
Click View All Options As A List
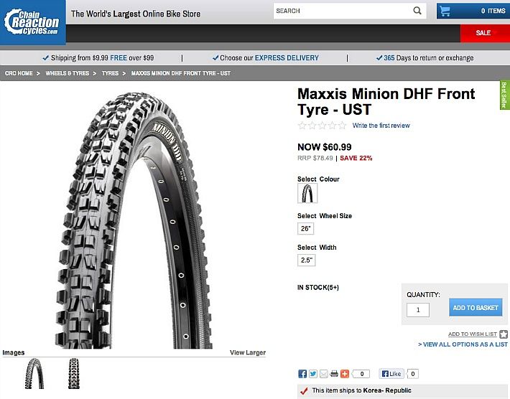[463, 344]
